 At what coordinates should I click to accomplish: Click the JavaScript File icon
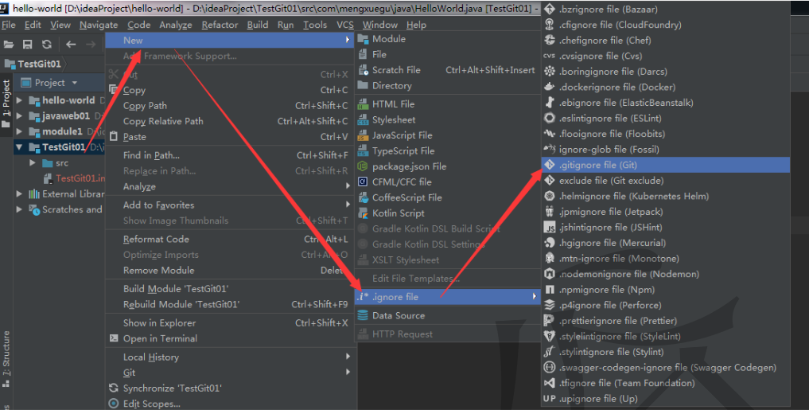[364, 135]
